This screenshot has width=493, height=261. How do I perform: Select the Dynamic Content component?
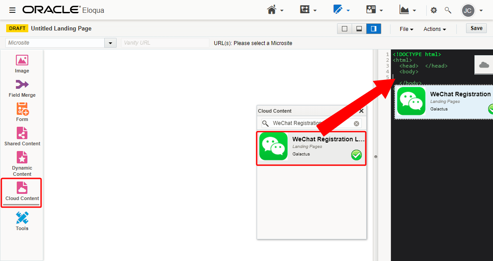tap(22, 164)
